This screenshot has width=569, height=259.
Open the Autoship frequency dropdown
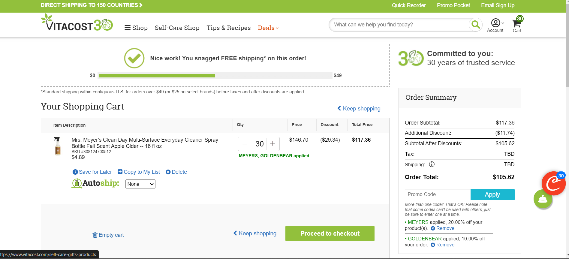140,184
